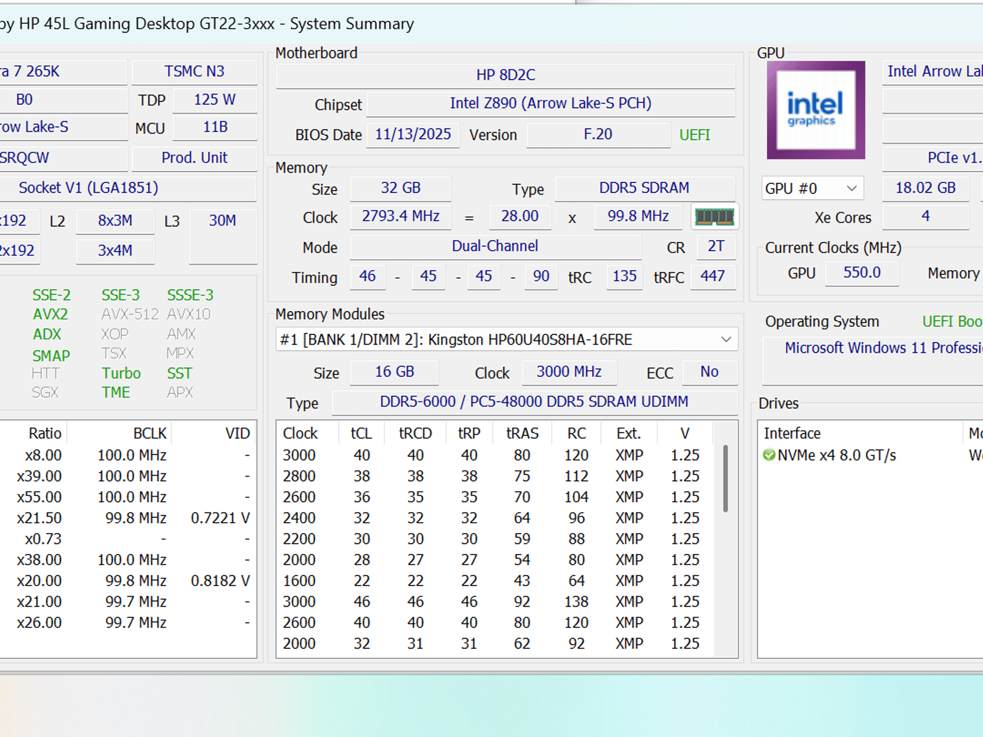Click the Prod. Unit field
The width and height of the screenshot is (983, 737).
pos(194,158)
